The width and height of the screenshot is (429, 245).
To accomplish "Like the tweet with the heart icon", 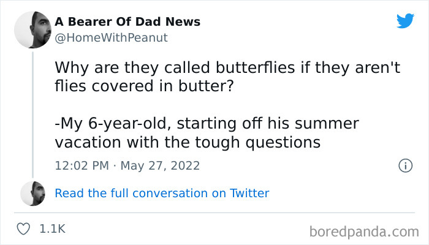I will coord(25,229).
